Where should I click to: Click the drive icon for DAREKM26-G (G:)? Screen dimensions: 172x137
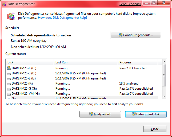tap(9, 89)
